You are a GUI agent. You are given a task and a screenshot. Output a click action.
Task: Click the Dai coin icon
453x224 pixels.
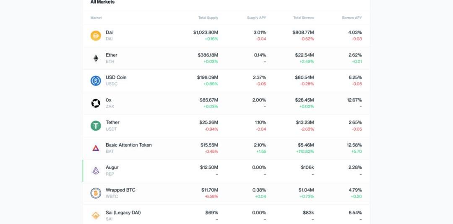pyautogui.click(x=96, y=36)
